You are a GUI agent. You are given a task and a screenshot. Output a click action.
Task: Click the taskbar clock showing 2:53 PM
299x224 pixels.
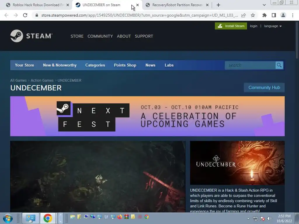pyautogui.click(x=284, y=218)
